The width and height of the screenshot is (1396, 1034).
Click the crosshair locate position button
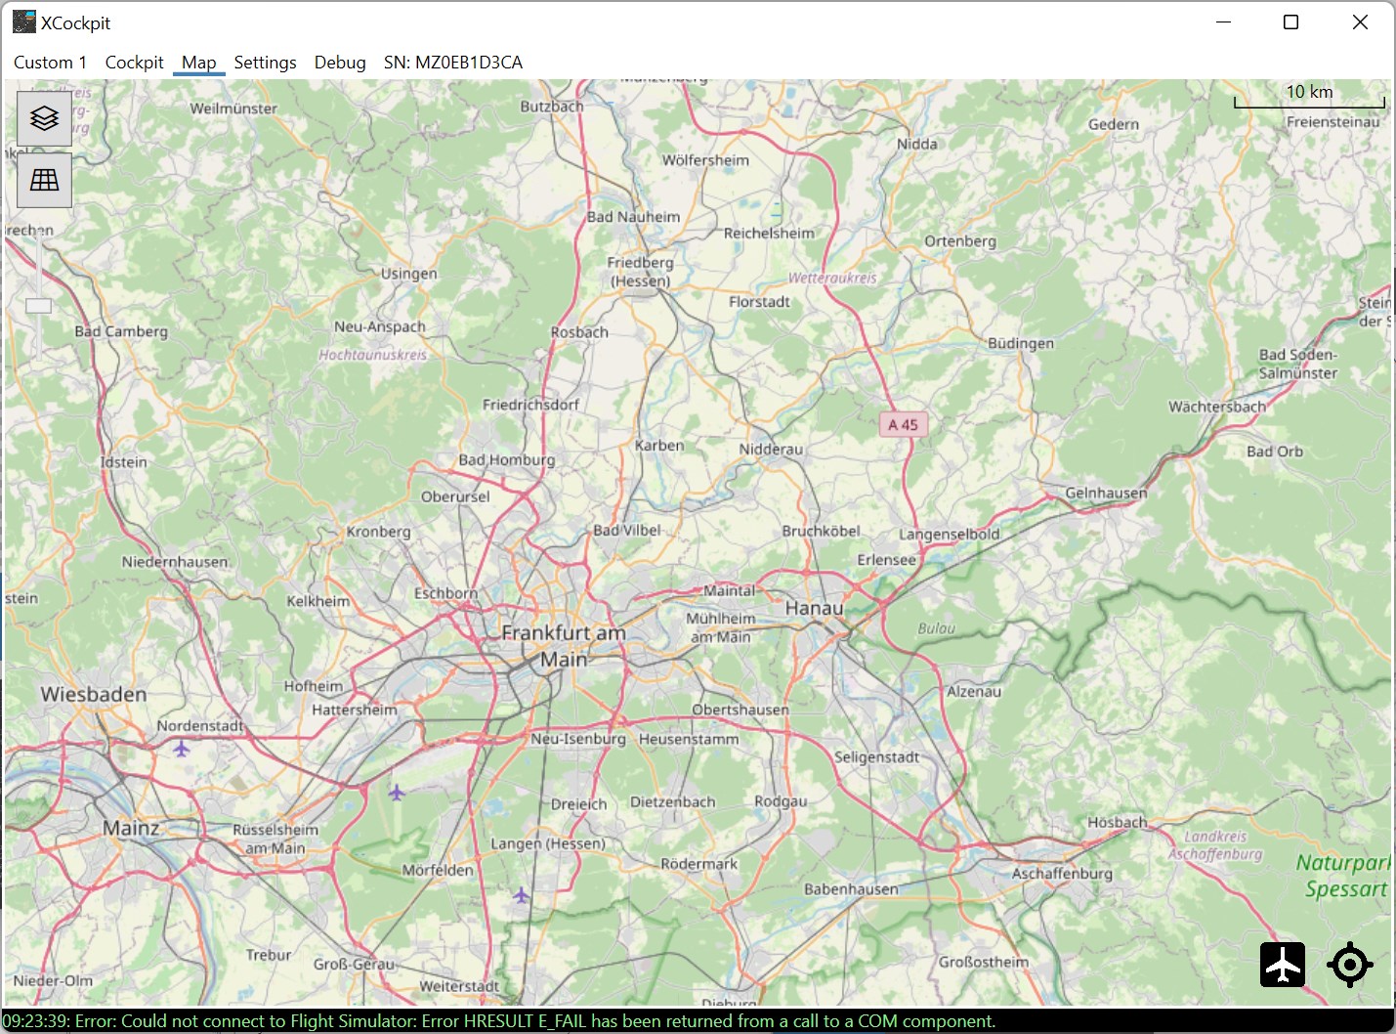1350,966
